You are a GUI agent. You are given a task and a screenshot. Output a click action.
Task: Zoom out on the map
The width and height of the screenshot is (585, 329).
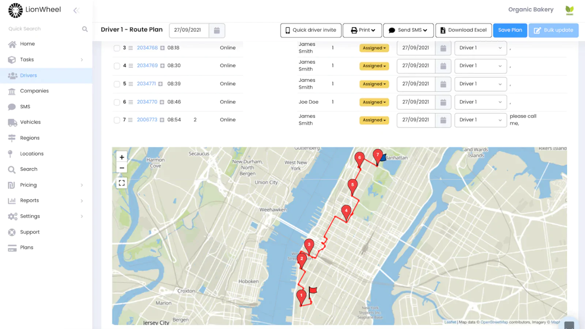[122, 168]
